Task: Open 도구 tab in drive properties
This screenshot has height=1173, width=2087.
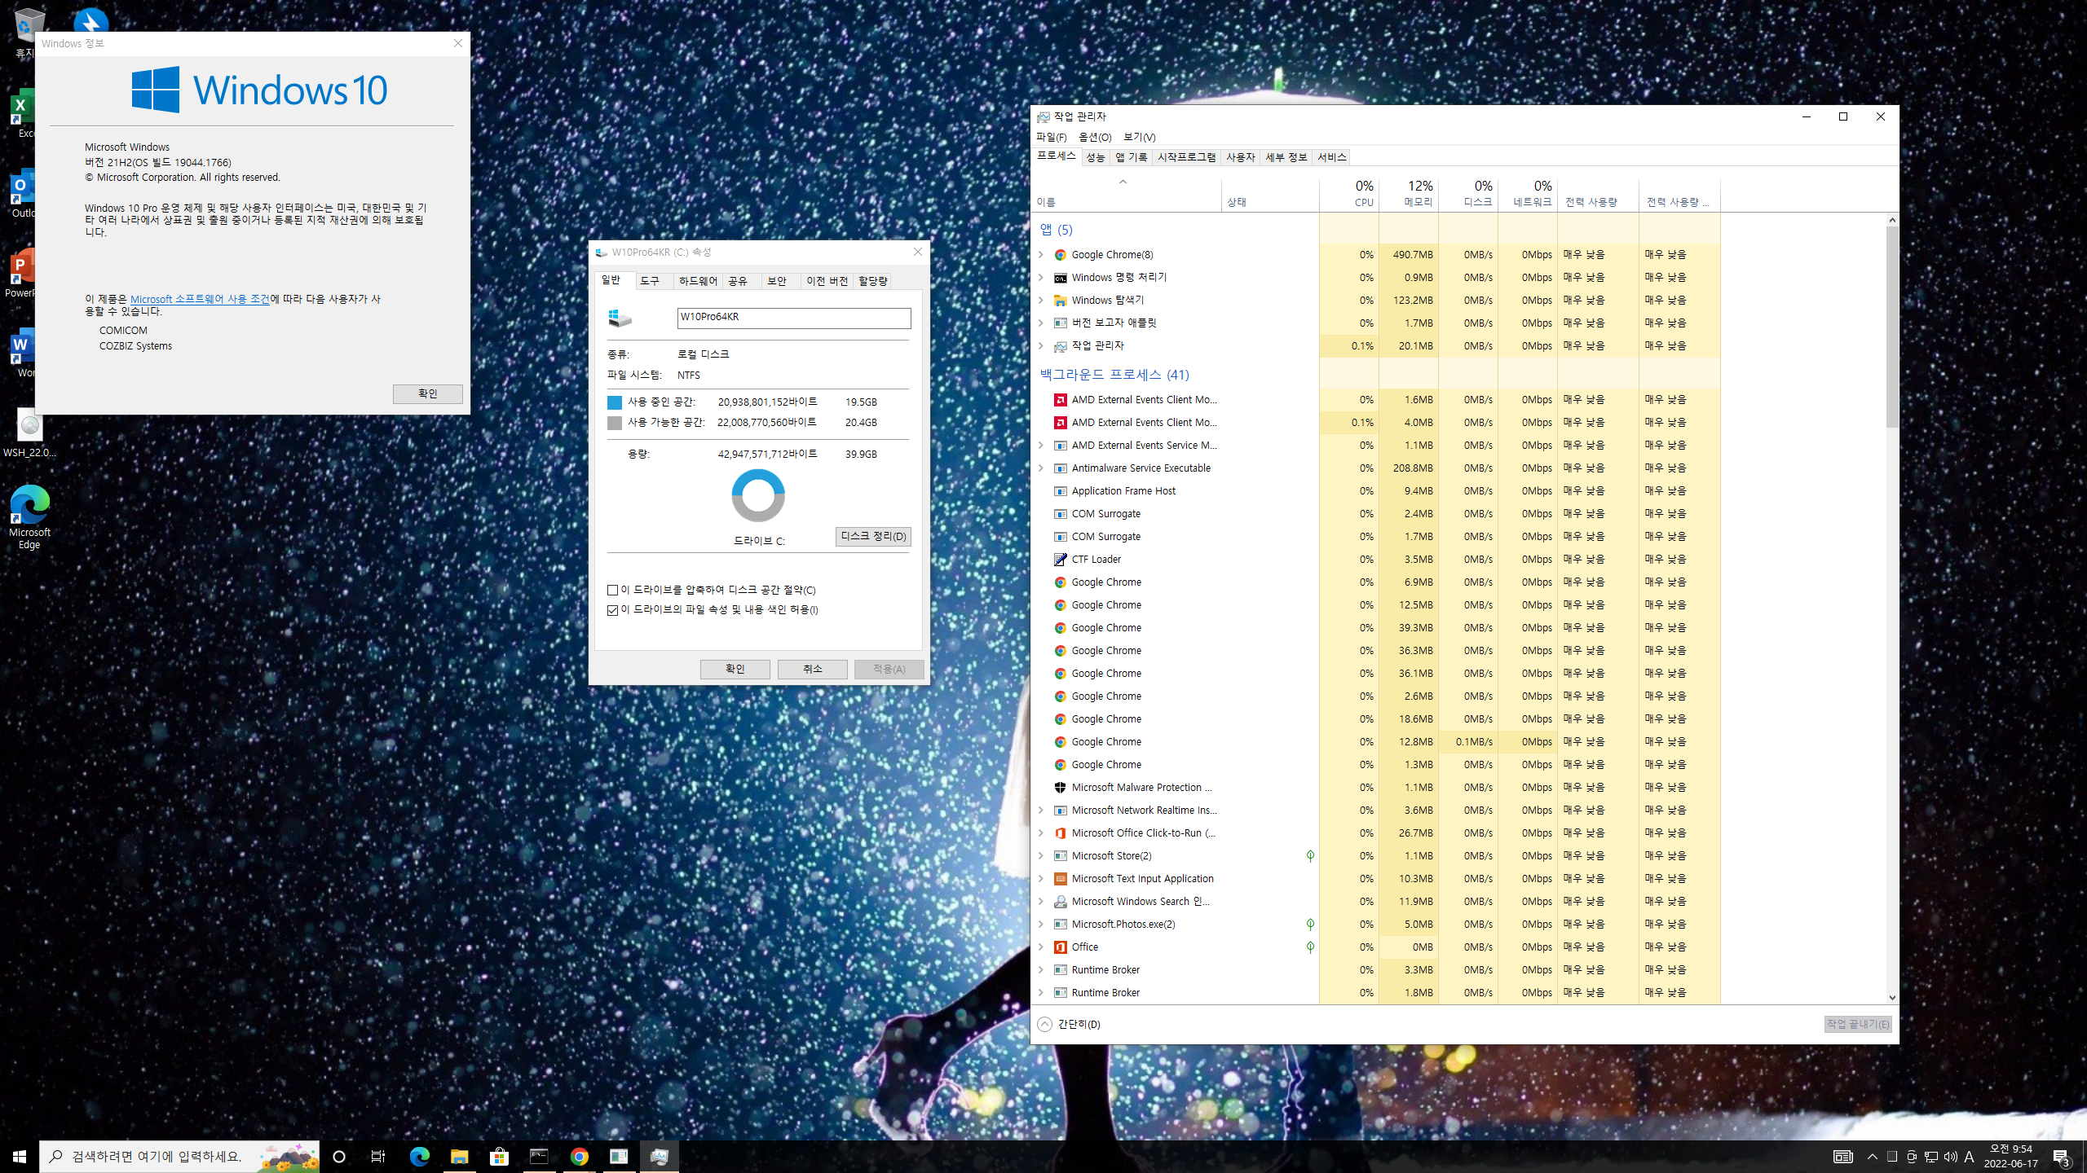Action: pyautogui.click(x=650, y=281)
